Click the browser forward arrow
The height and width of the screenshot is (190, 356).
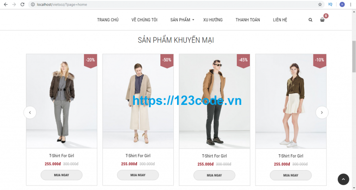(x=14, y=4)
